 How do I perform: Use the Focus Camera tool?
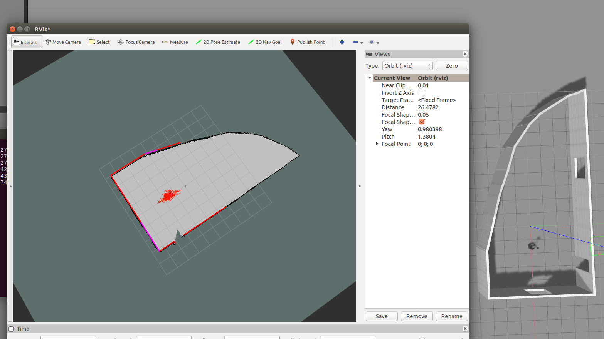(x=136, y=42)
